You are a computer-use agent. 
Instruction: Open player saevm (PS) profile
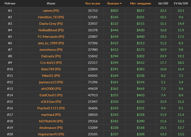(51, 10)
